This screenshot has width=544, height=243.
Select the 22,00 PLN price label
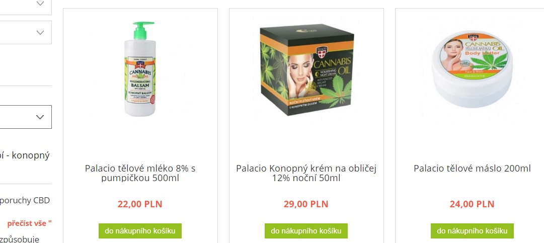pyautogui.click(x=140, y=204)
